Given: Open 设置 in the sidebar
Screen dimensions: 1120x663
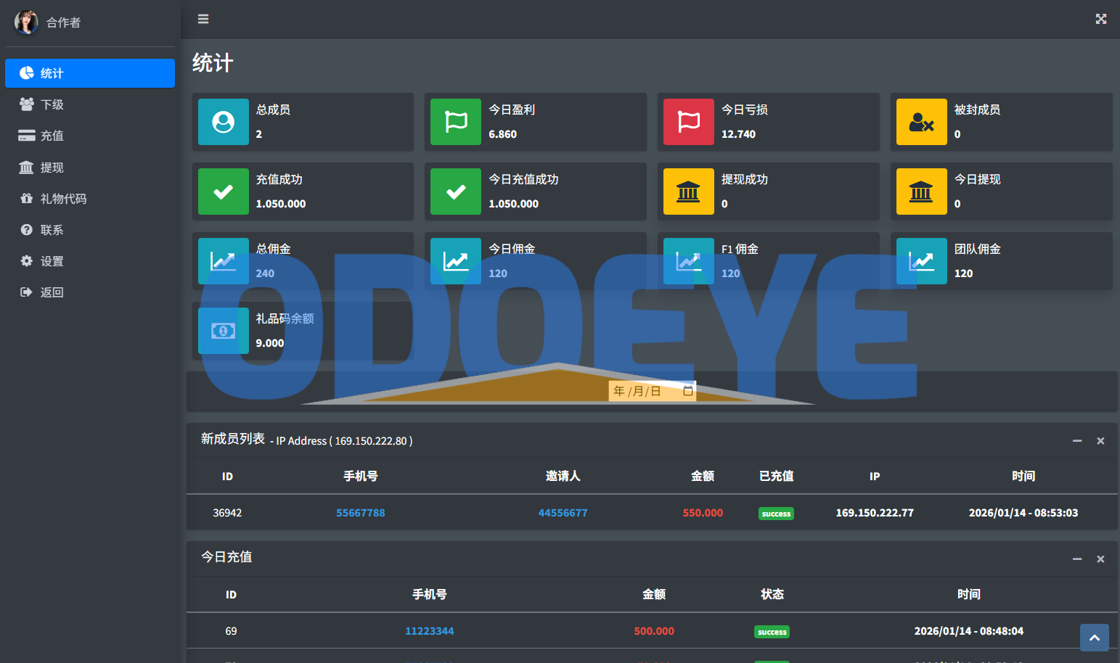Looking at the screenshot, I should pyautogui.click(x=52, y=261).
